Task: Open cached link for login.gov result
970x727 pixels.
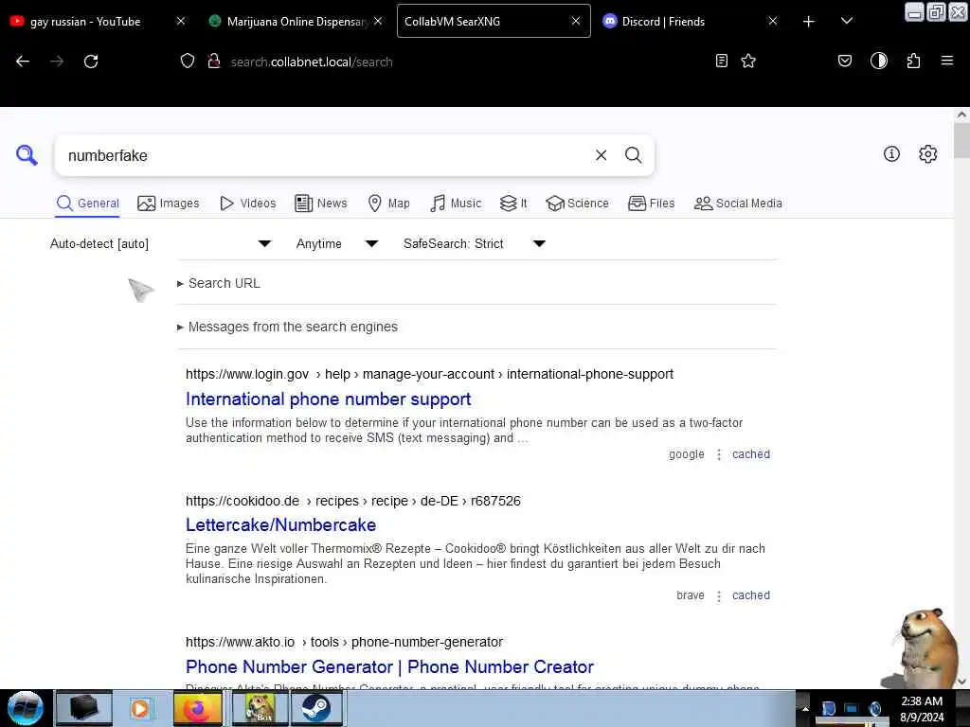Action: pos(751,454)
